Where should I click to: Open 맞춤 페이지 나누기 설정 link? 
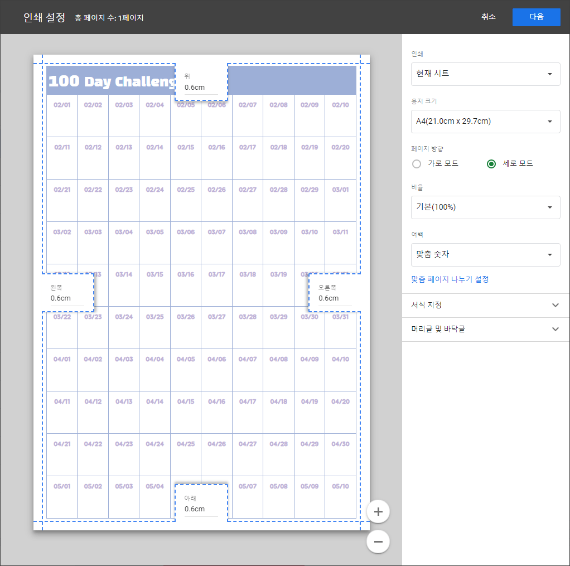click(x=450, y=279)
